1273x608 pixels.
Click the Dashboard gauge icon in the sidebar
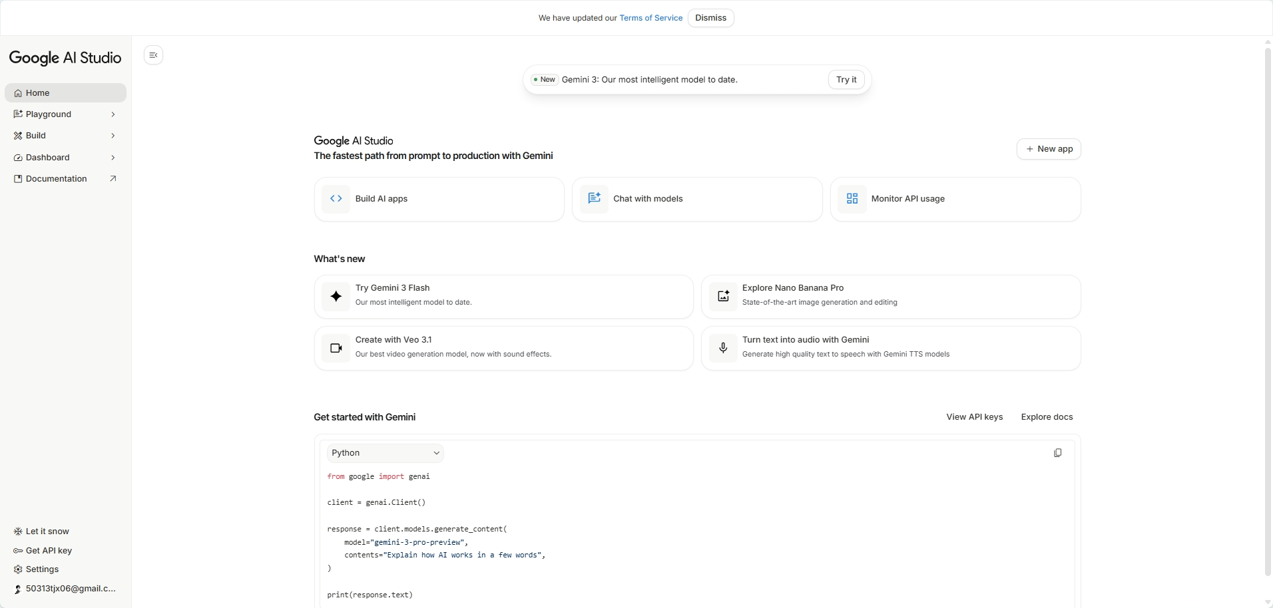pyautogui.click(x=18, y=158)
